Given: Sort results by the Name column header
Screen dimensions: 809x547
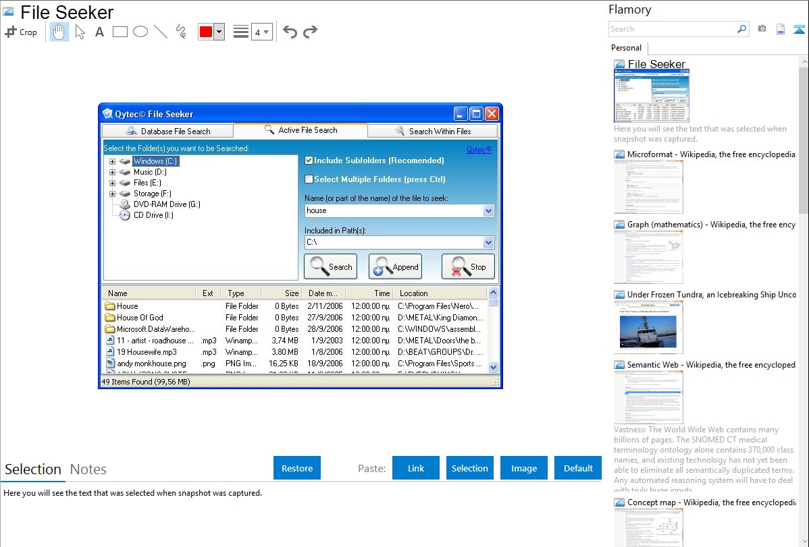Looking at the screenshot, I should pyautogui.click(x=149, y=293).
